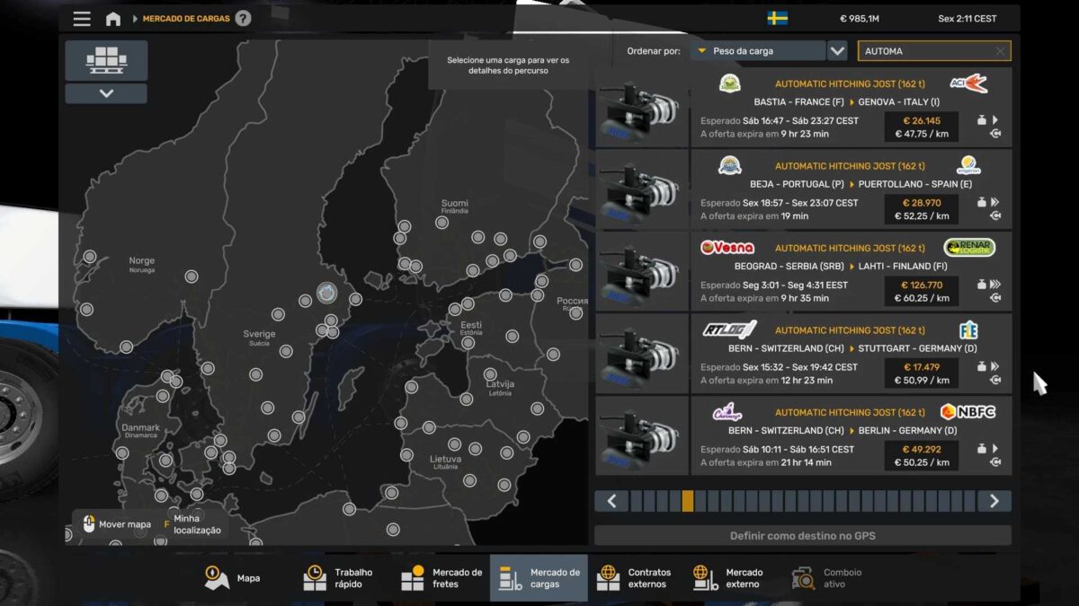Open the help question mark icon
1079x606 pixels.
coord(243,19)
